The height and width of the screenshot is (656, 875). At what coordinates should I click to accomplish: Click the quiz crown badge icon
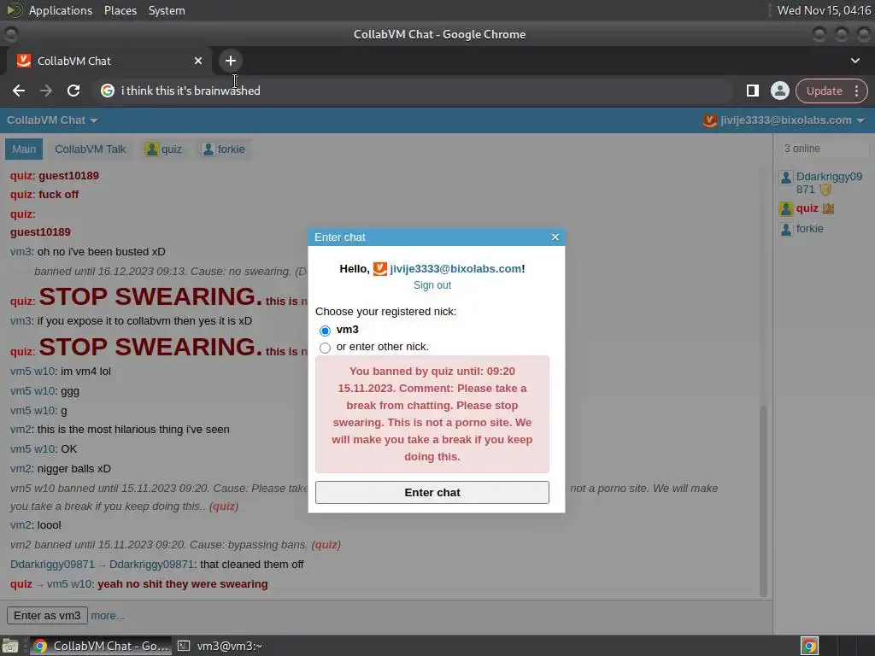828,208
